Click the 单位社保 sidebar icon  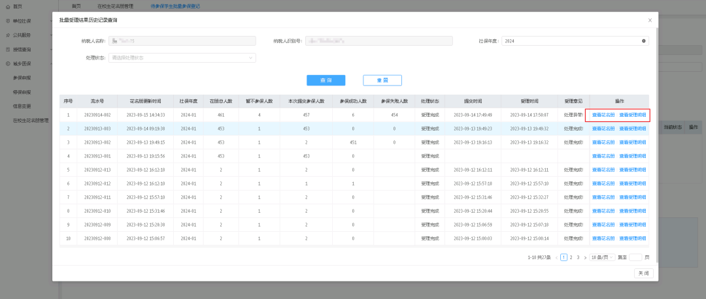coord(8,21)
